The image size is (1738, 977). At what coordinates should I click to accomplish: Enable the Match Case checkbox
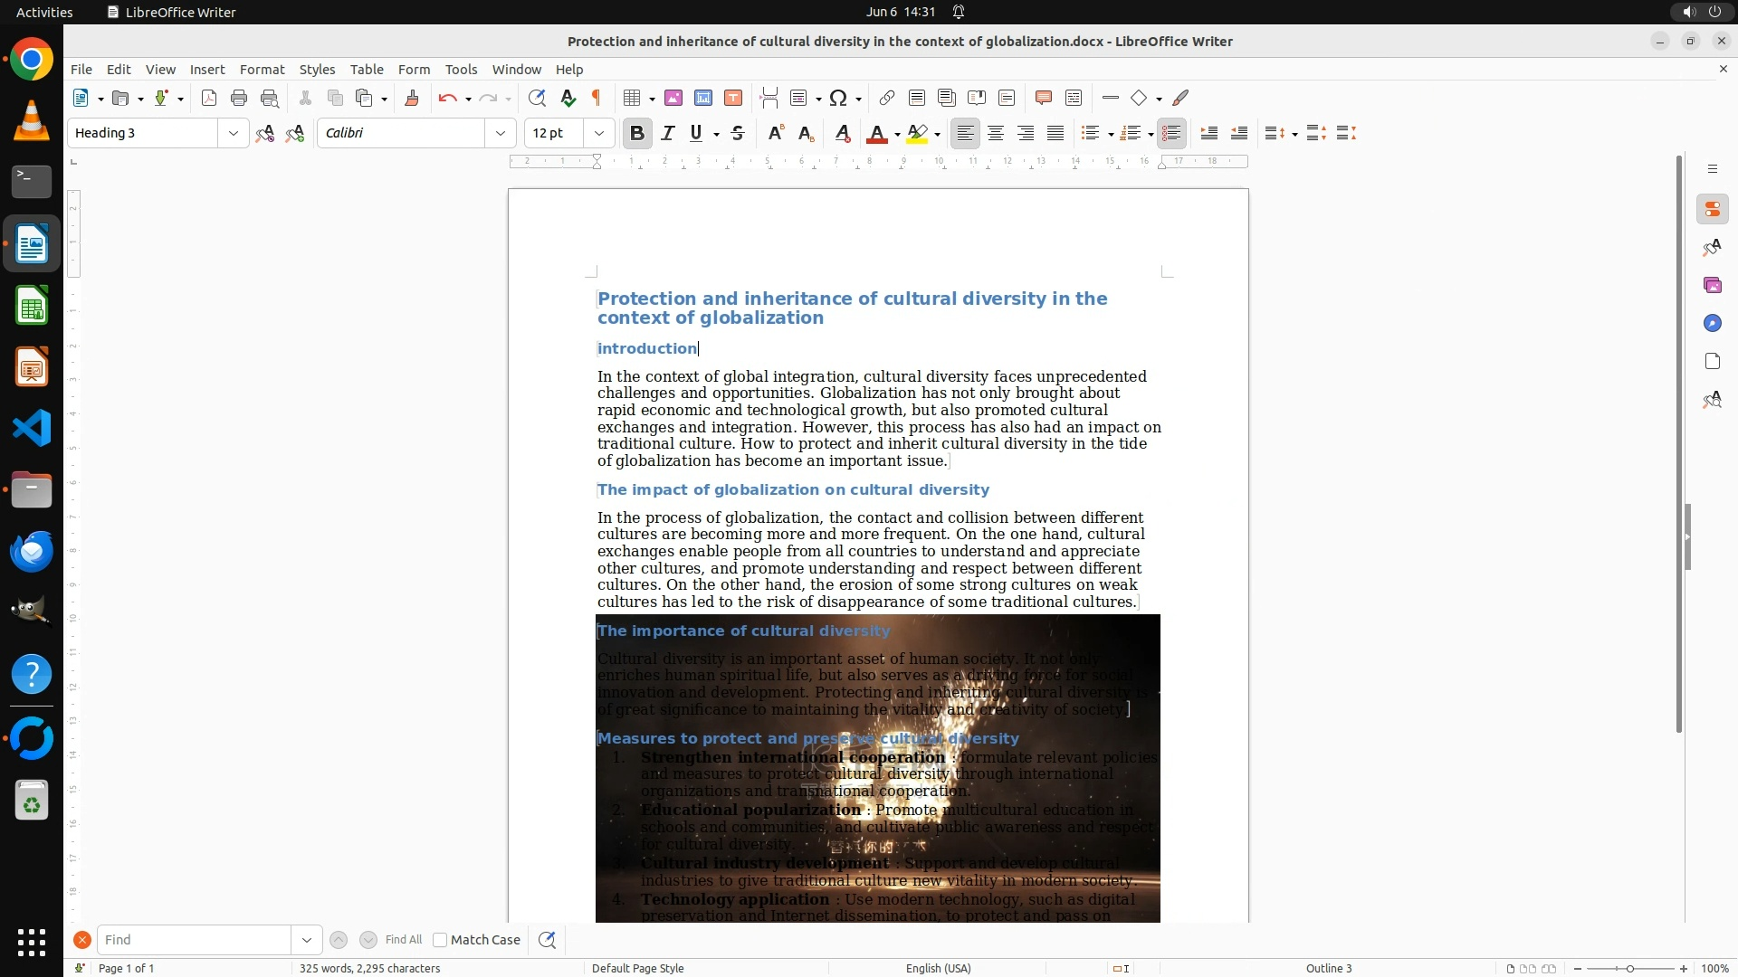click(440, 940)
